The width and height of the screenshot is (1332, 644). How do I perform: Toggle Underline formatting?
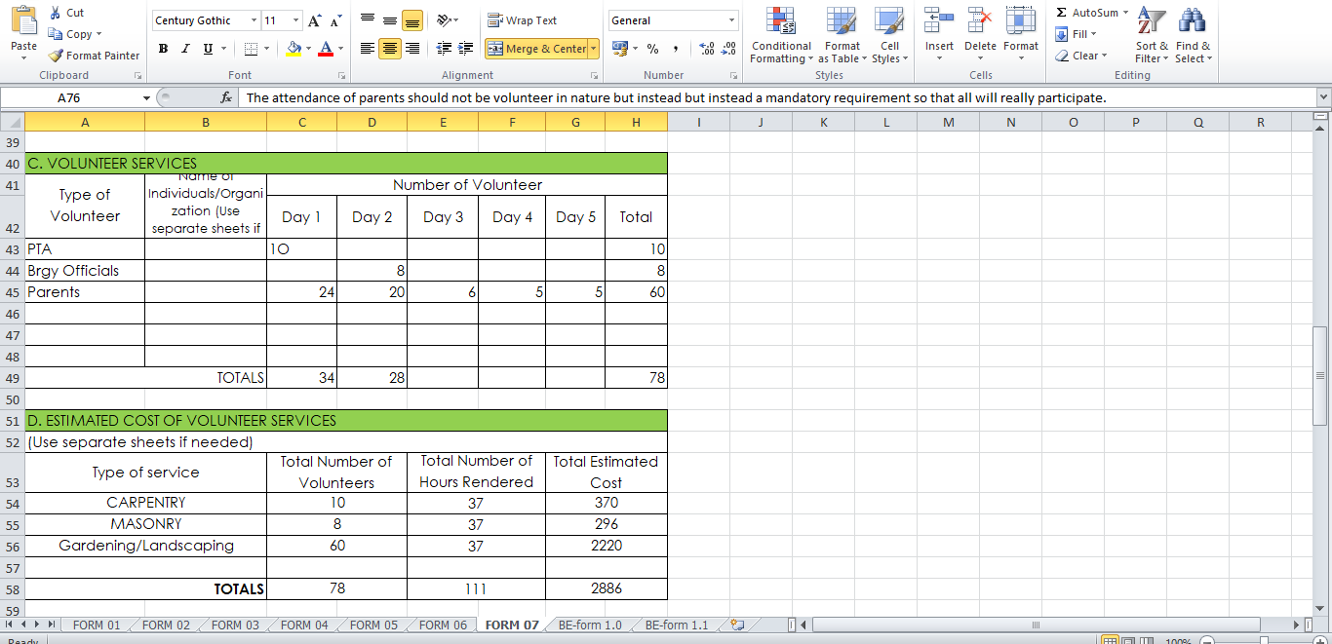[208, 49]
